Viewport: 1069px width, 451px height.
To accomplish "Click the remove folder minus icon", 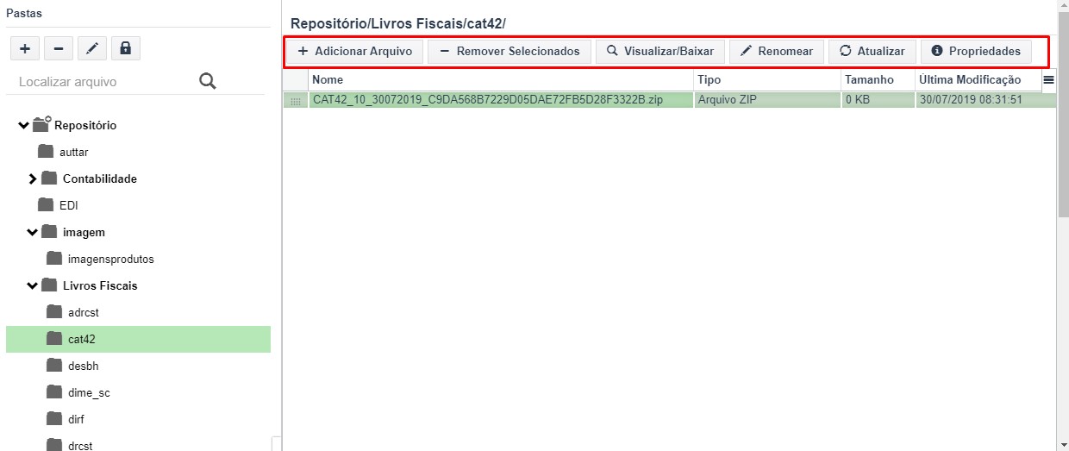I will (58, 49).
